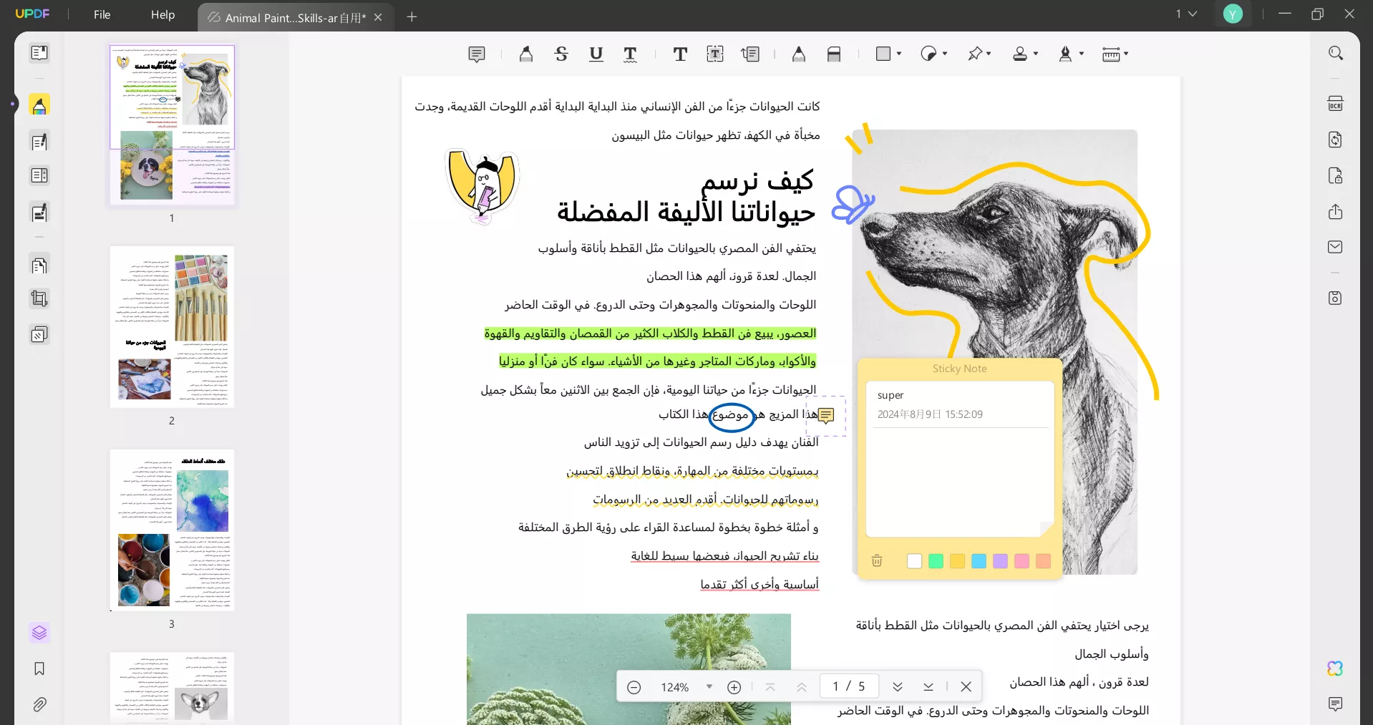Click the Share icon in the right sidebar
This screenshot has height=725, width=1373.
1335,213
